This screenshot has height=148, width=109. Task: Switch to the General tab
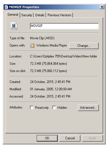tap(13, 15)
